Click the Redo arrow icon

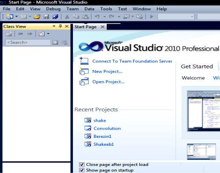pyautogui.click(x=112, y=17)
